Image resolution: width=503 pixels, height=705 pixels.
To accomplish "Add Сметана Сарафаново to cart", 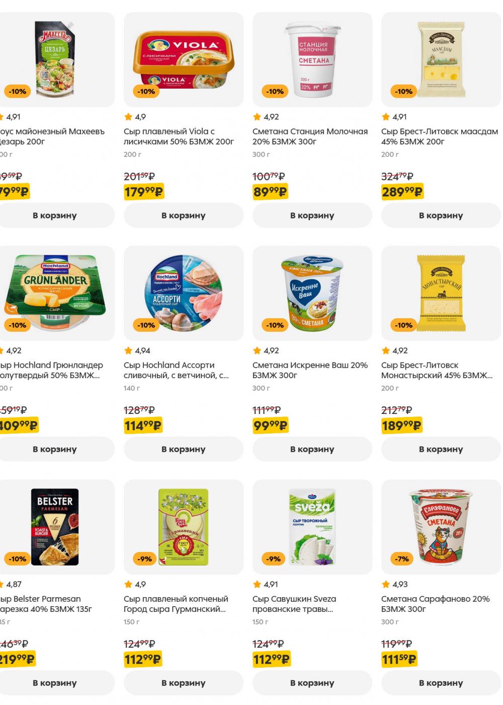I will coord(441,683).
